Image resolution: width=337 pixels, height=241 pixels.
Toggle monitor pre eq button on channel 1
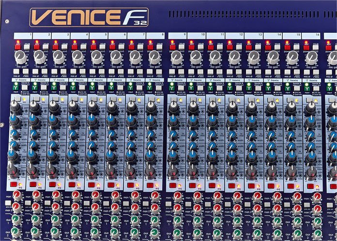click(8, 203)
